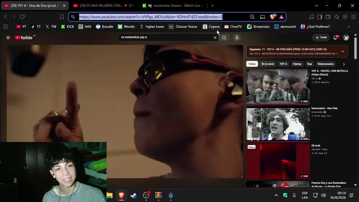Open YouTube notifications bell
The height and width of the screenshot is (202, 359).
[x=335, y=38]
